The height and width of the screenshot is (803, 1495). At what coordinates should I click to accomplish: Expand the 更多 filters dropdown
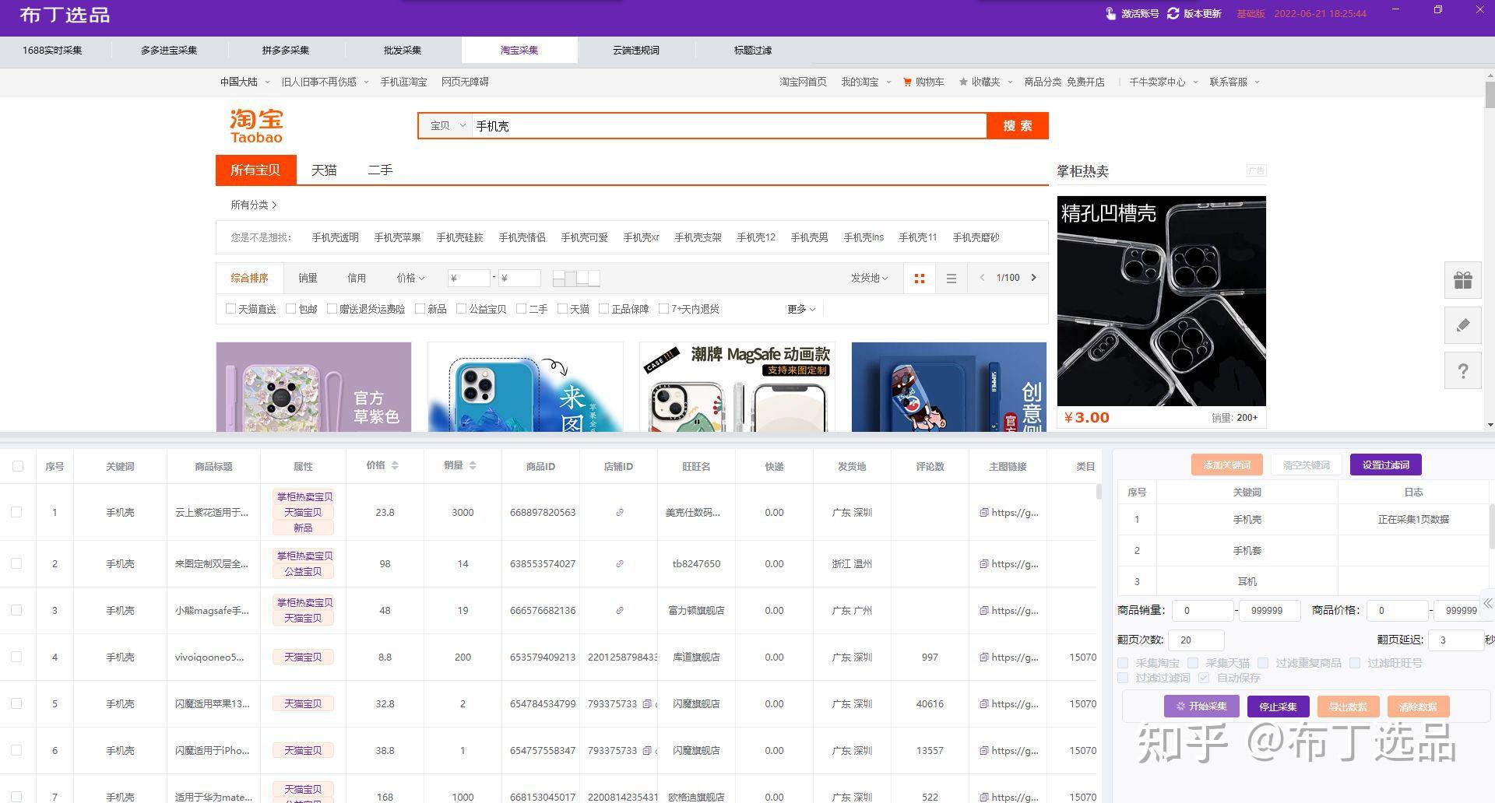click(x=801, y=309)
